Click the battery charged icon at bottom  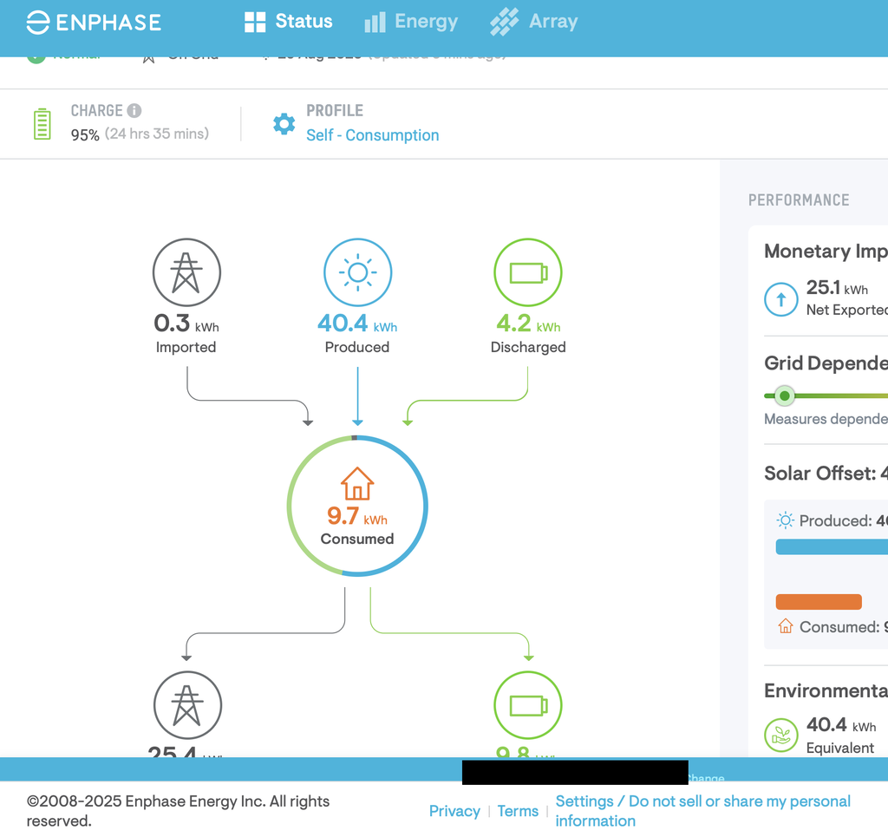point(527,704)
